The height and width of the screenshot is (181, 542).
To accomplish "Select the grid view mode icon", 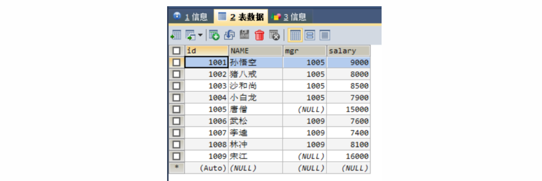I will click(295, 35).
